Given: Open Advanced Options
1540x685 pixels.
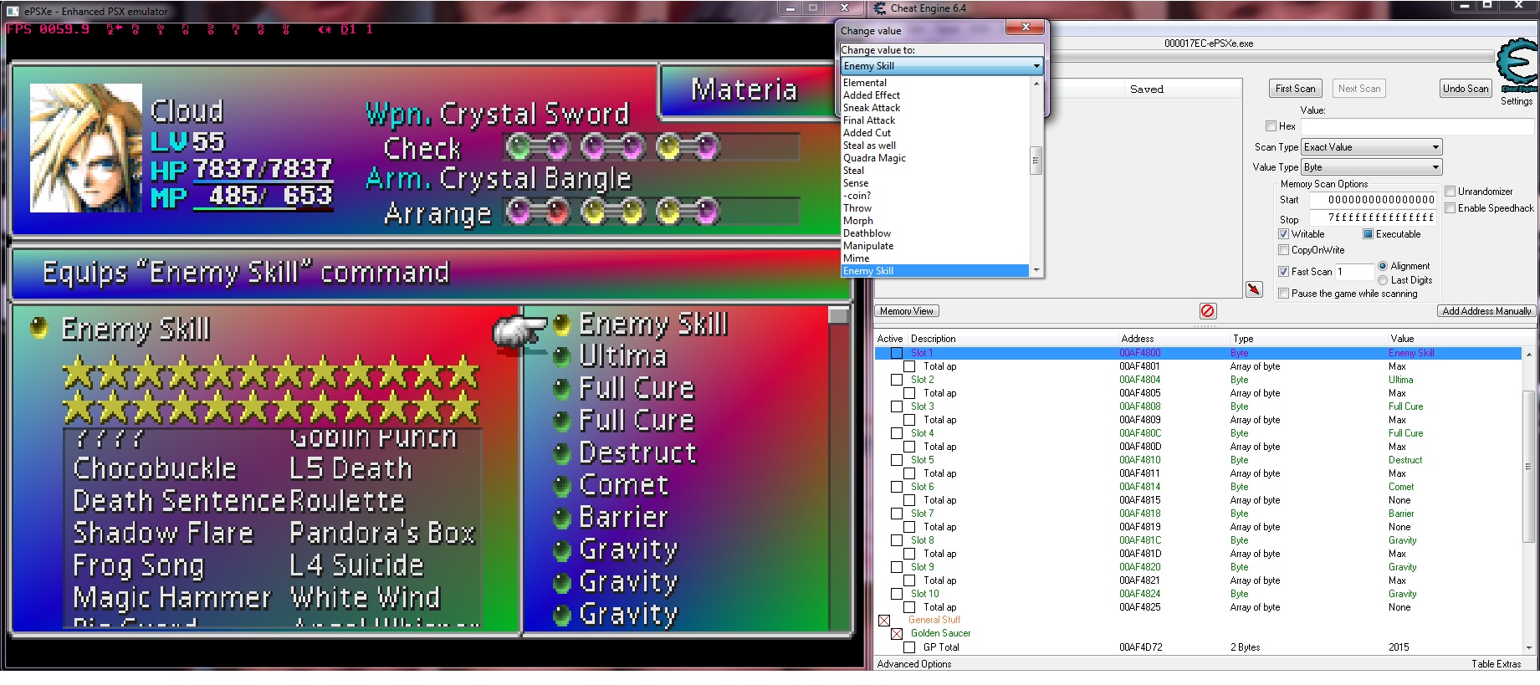Looking at the screenshot, I should (914, 664).
